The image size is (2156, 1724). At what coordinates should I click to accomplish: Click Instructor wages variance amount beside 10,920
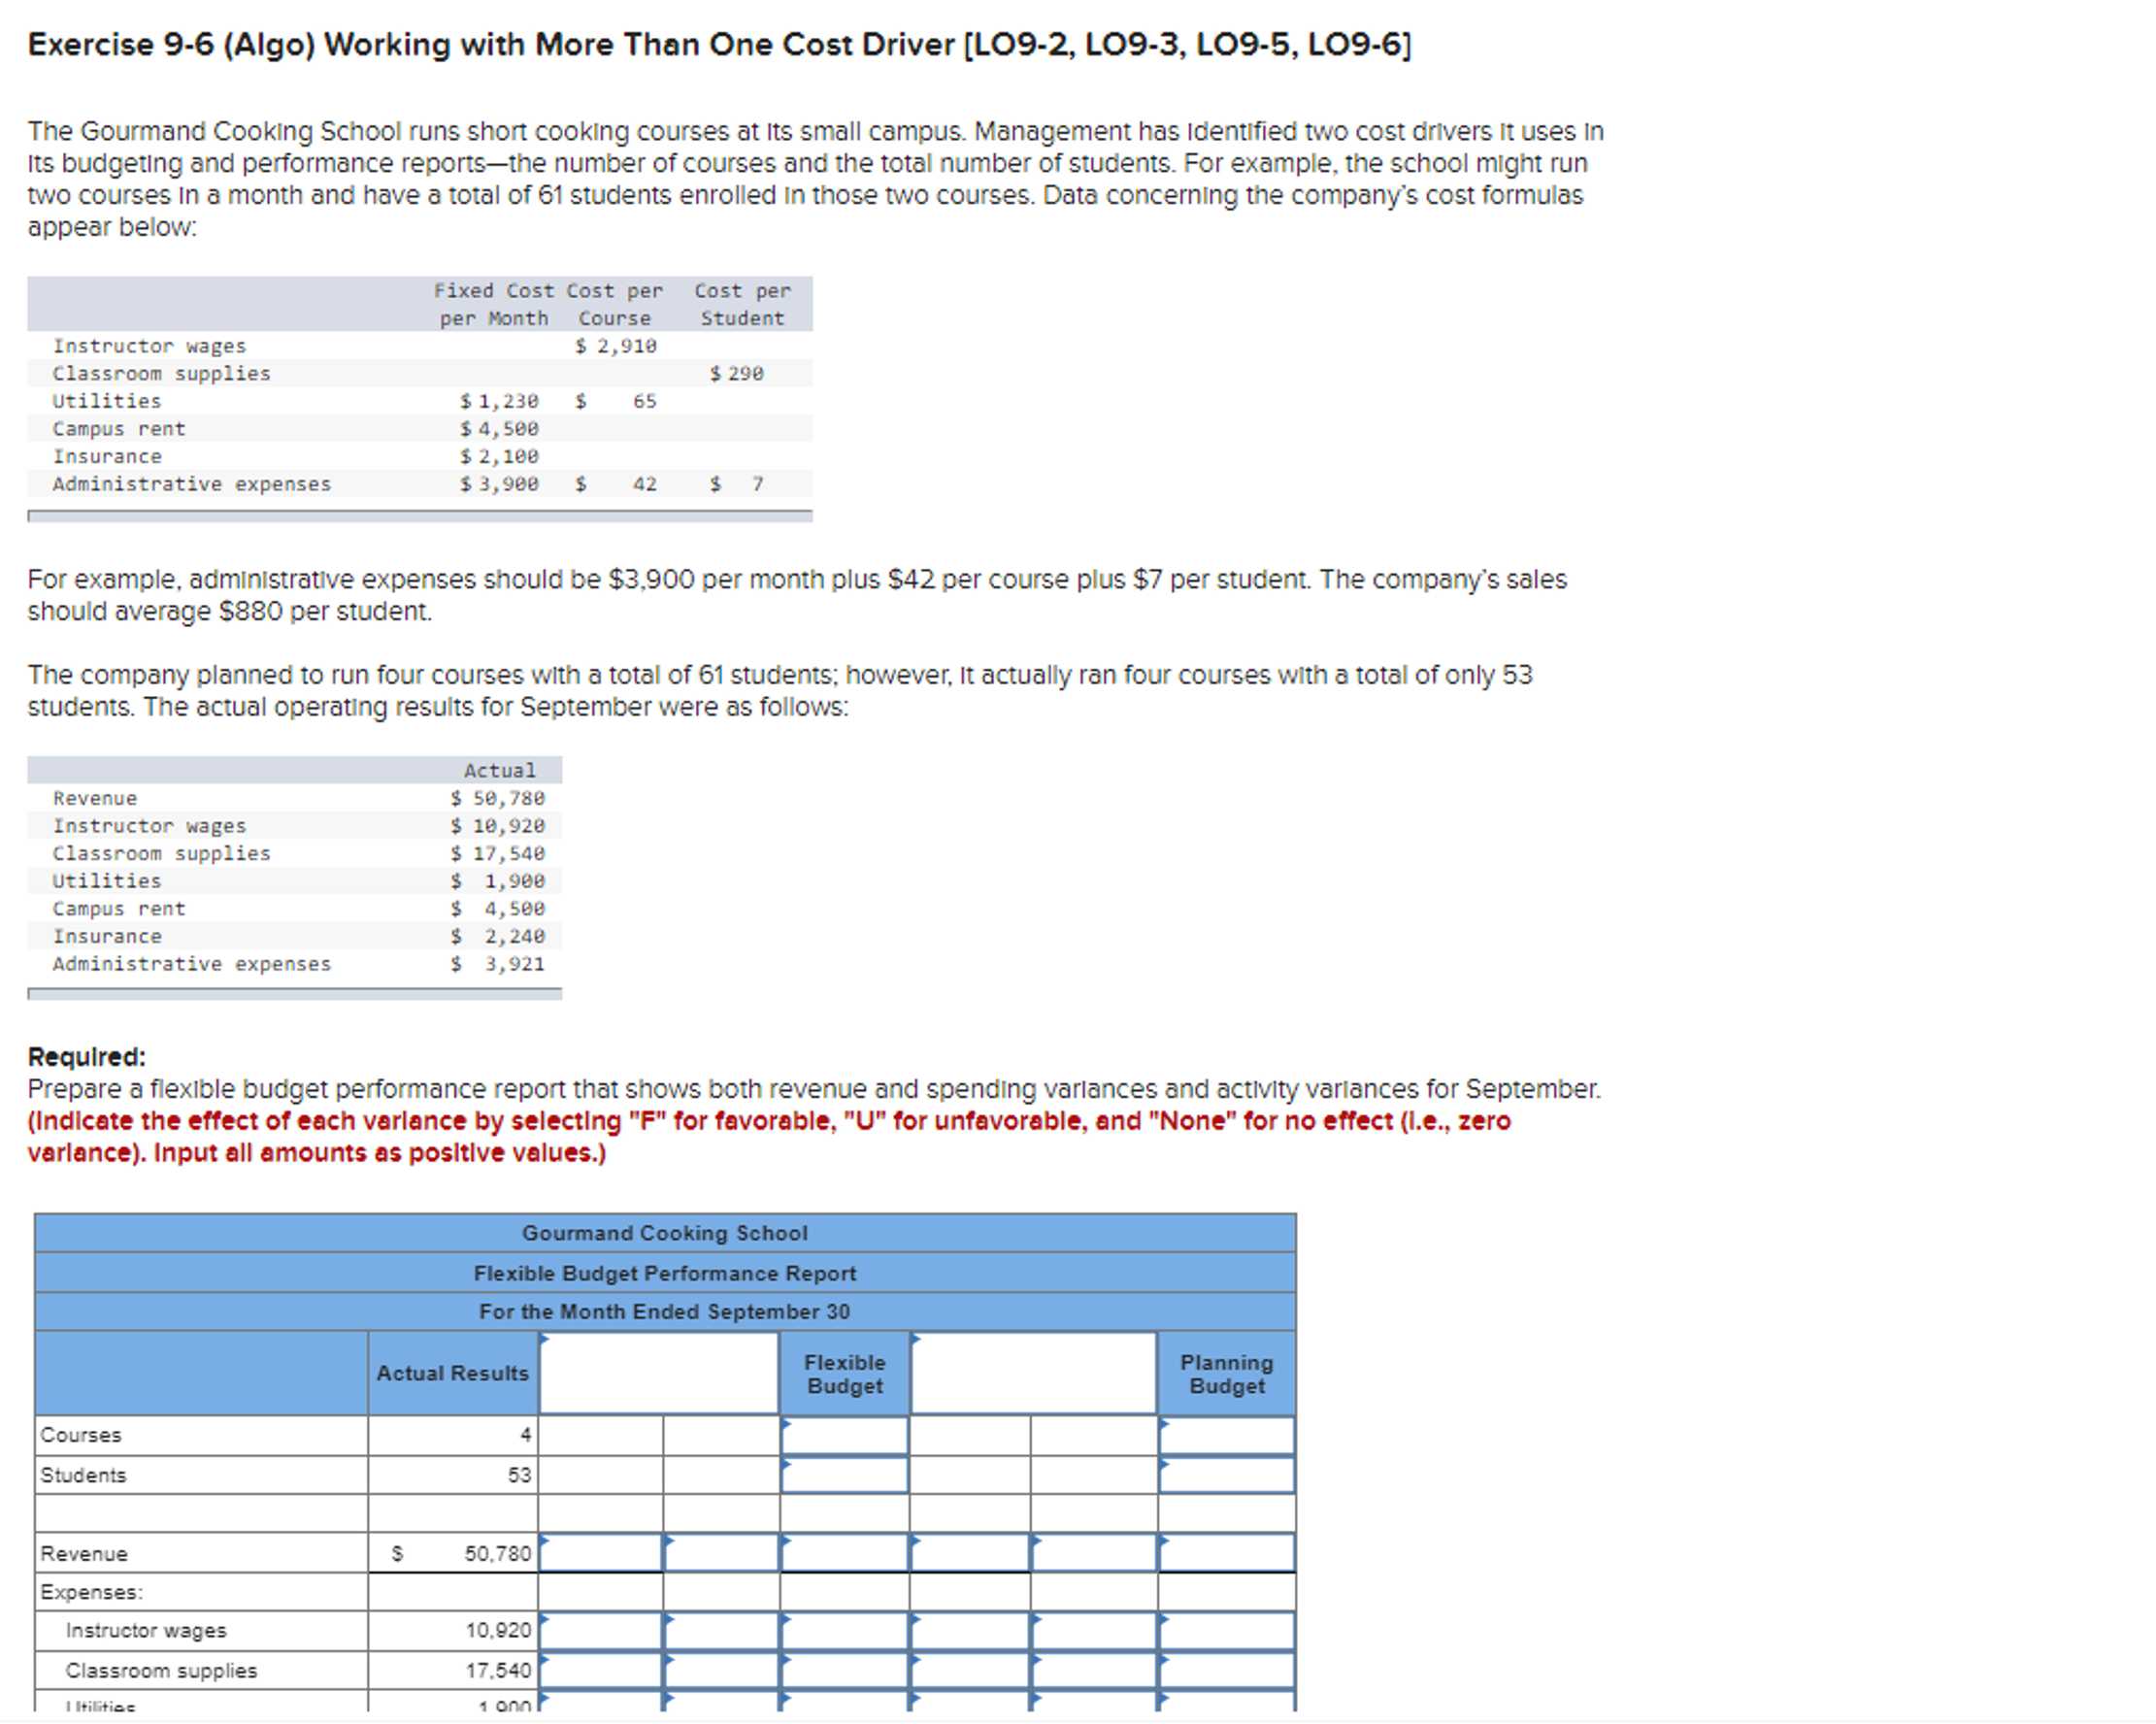tap(600, 1630)
